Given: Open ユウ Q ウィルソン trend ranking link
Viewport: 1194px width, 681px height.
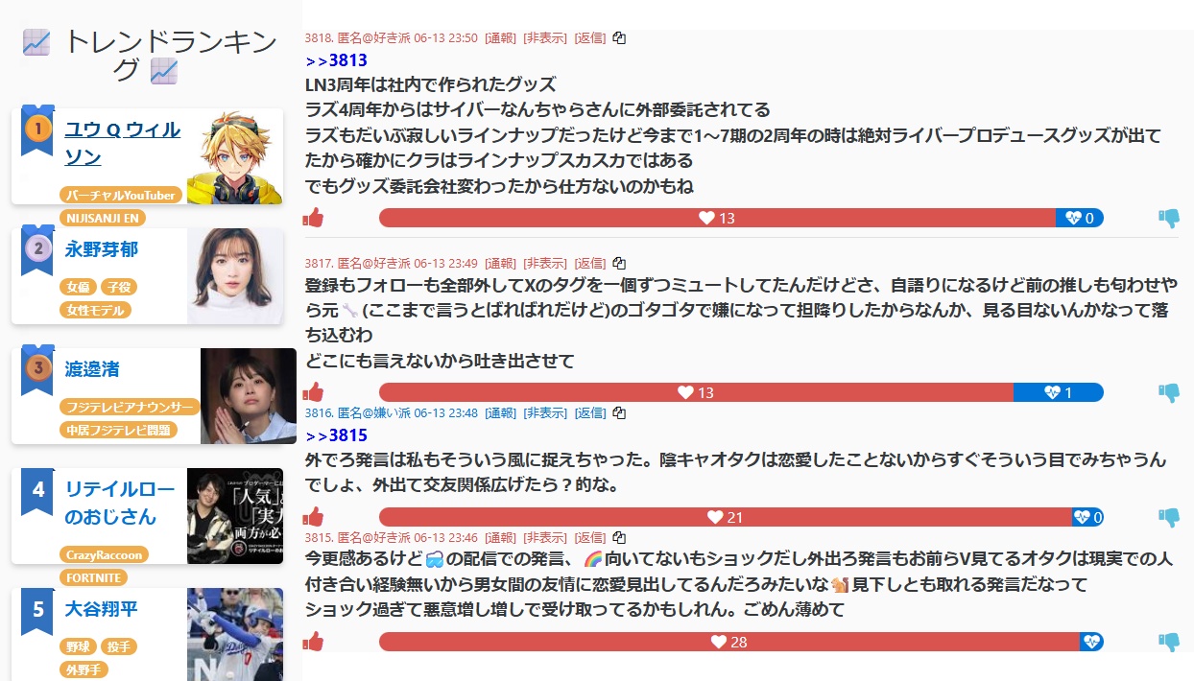Looking at the screenshot, I should (x=123, y=142).
